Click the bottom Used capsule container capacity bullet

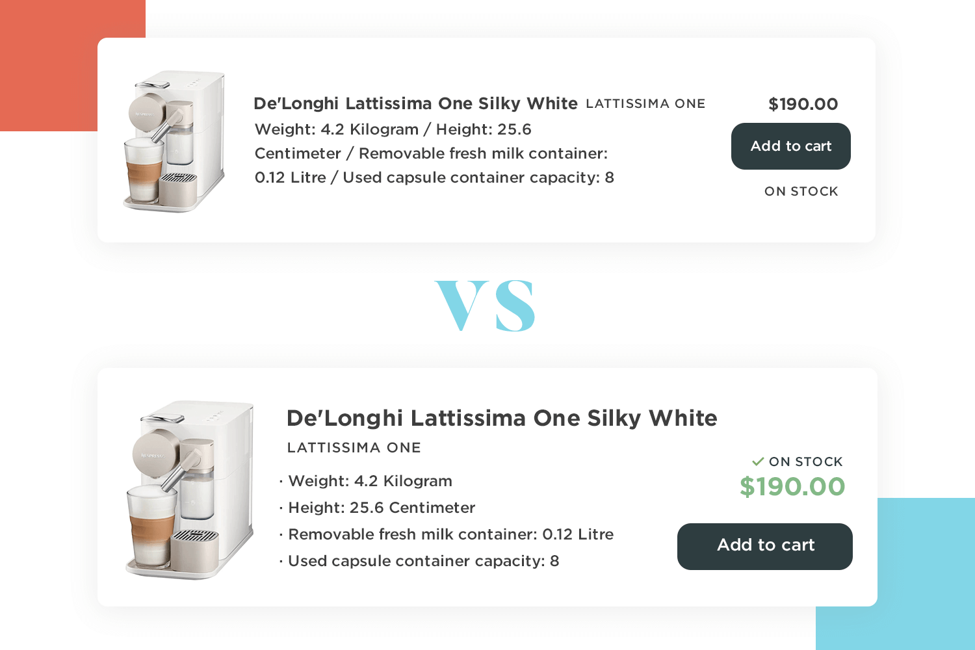coord(419,561)
